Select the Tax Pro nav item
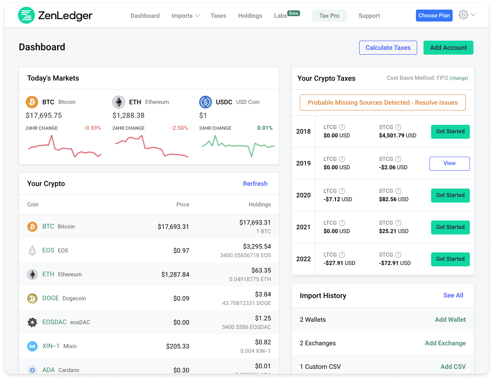The height and width of the screenshot is (380, 493). click(x=329, y=16)
